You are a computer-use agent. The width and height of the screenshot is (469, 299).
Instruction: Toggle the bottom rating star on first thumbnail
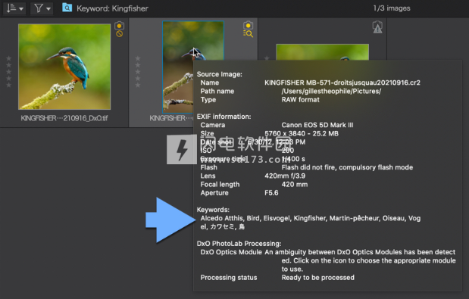8,85
